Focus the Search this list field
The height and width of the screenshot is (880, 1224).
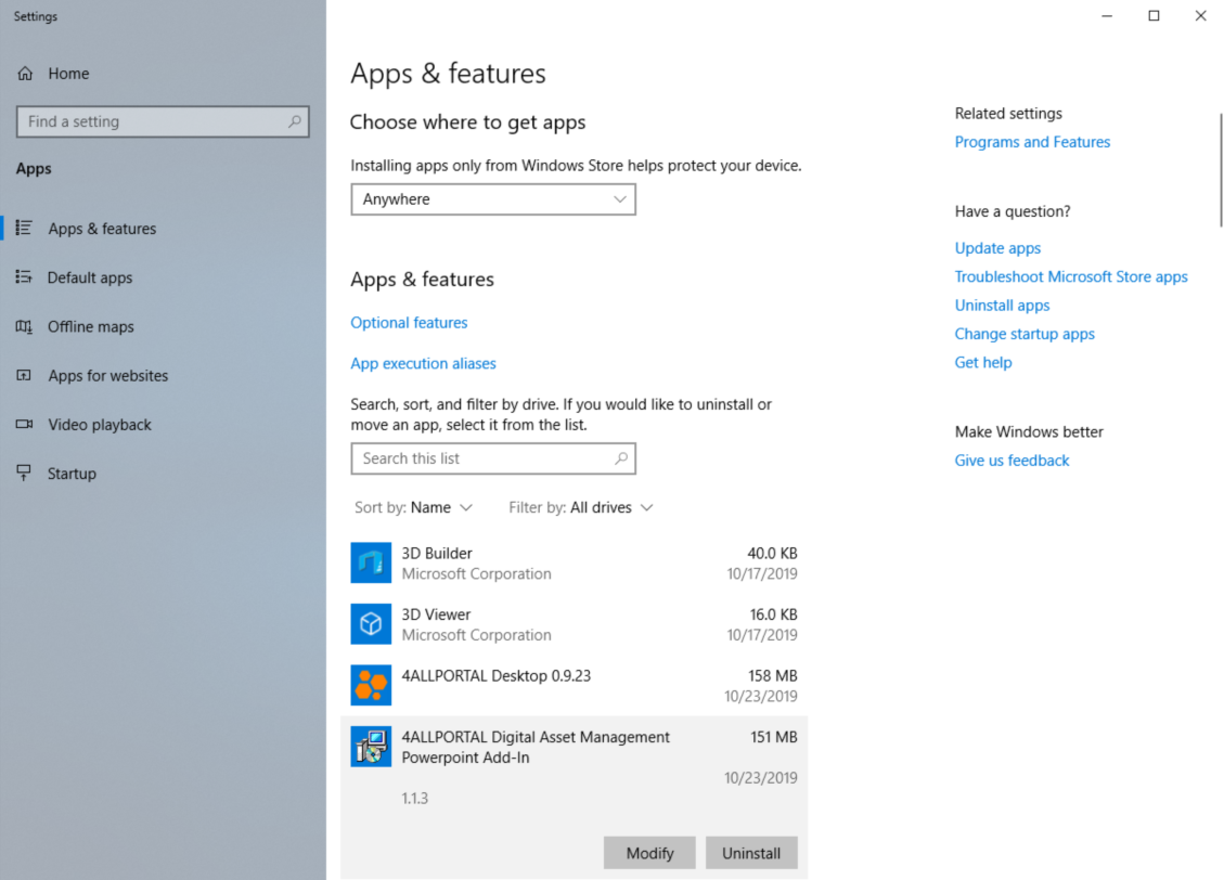(x=493, y=458)
